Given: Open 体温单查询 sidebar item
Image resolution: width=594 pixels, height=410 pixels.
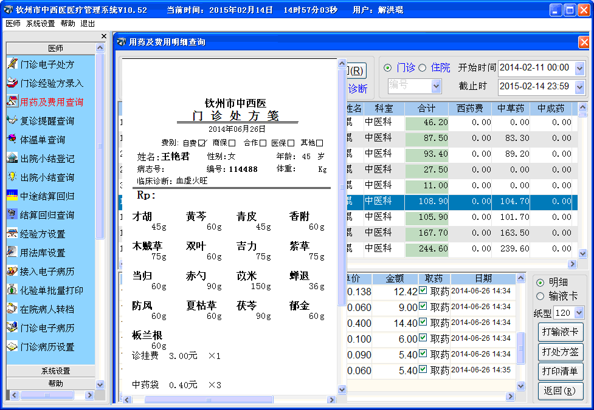Looking at the screenshot, I should pos(43,140).
